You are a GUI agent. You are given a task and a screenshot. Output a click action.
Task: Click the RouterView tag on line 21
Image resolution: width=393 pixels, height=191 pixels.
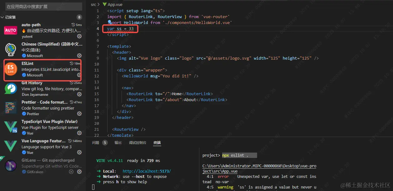click(129, 129)
